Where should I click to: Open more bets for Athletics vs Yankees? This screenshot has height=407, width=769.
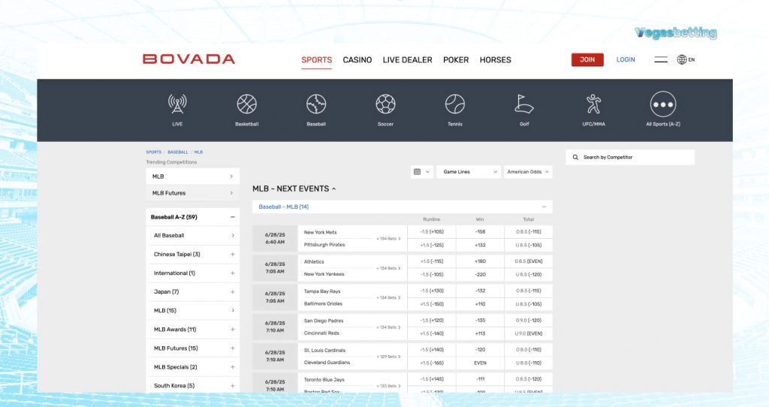388,268
